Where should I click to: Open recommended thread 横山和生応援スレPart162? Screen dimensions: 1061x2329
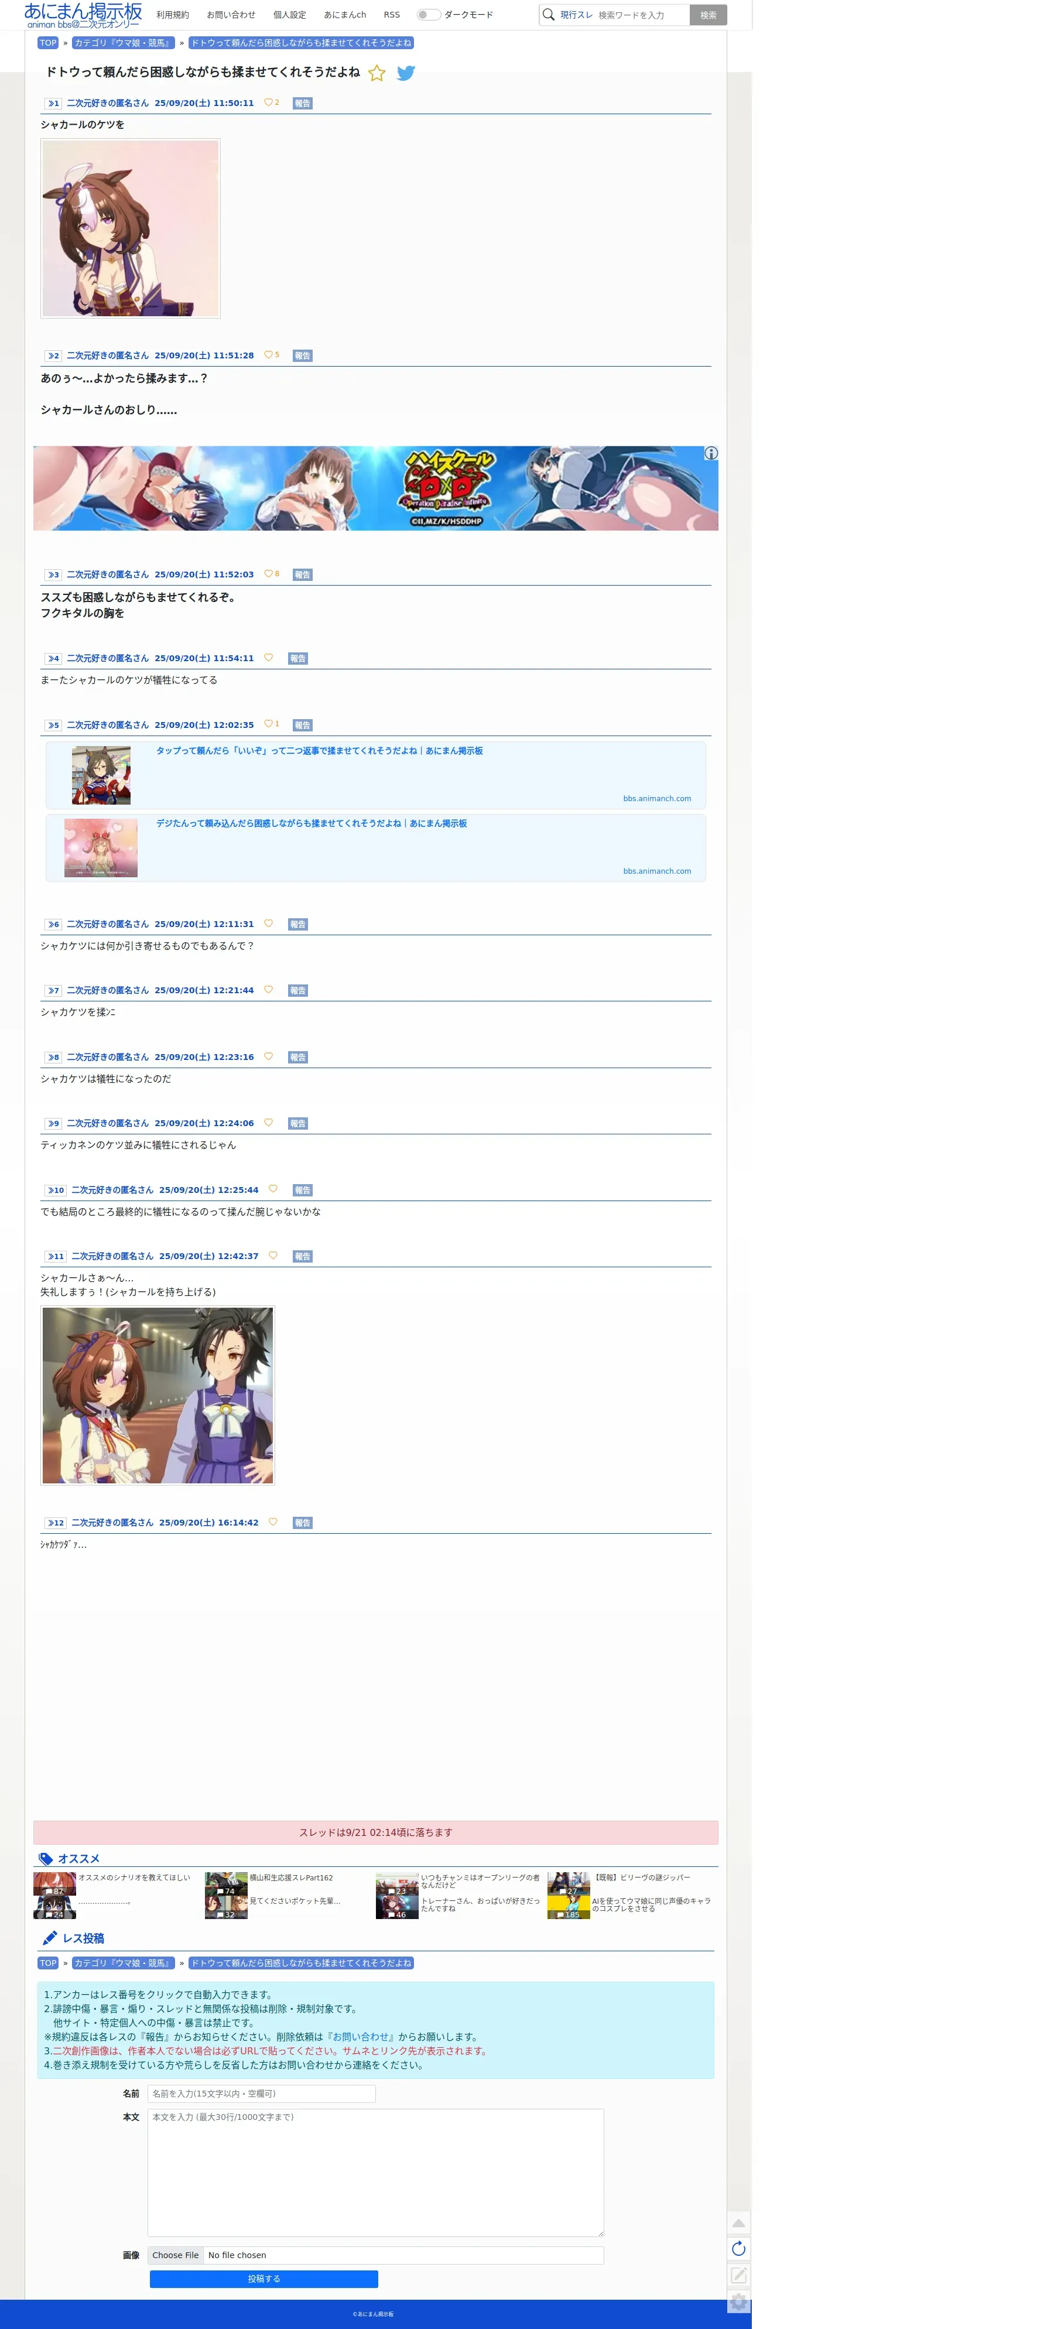[291, 1878]
